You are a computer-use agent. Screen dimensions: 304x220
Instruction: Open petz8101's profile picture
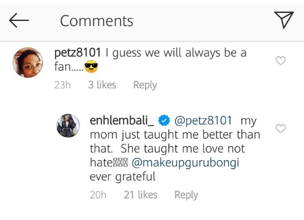[x=28, y=62]
